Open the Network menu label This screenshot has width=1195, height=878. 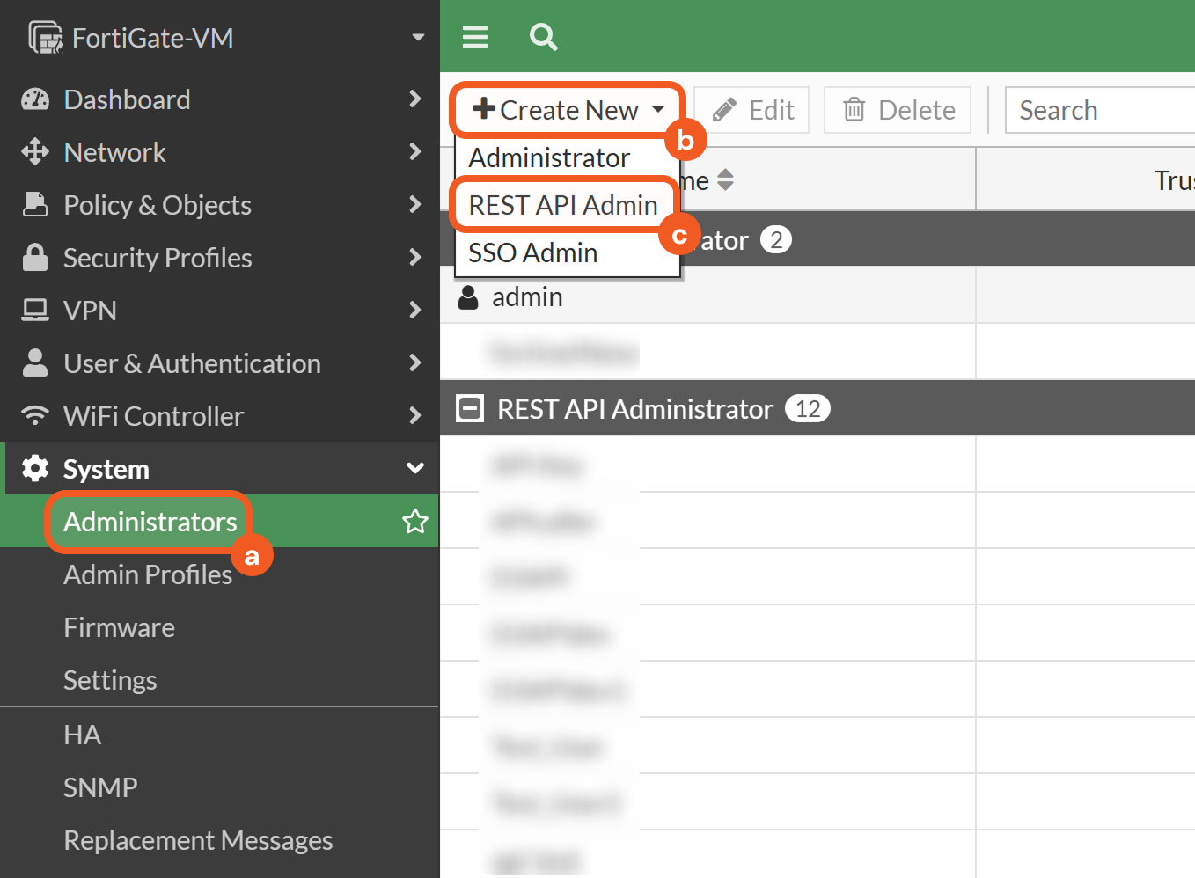(115, 152)
